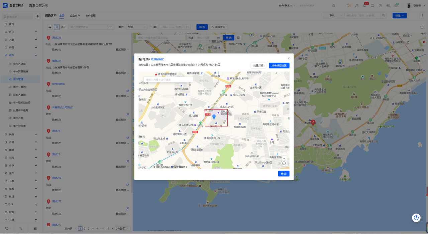
Task: Click the help question mark button
Action: (416, 218)
